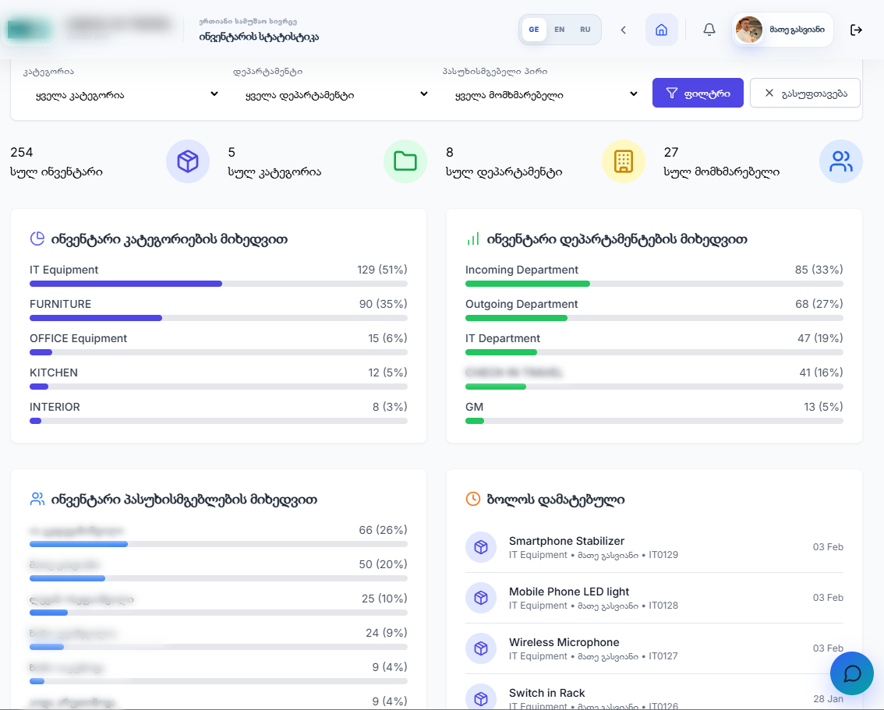Select the GM department label

(474, 408)
